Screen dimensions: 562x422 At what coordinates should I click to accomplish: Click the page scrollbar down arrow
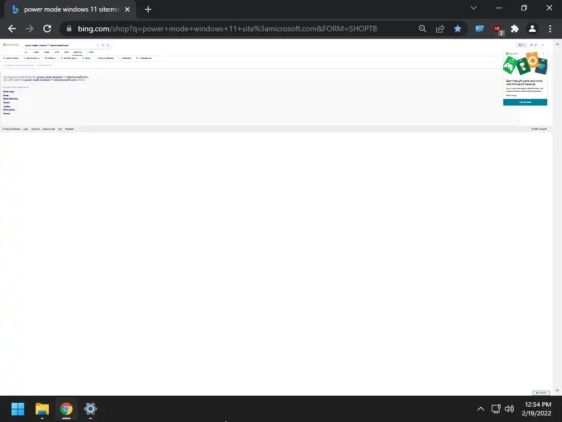pyautogui.click(x=557, y=391)
